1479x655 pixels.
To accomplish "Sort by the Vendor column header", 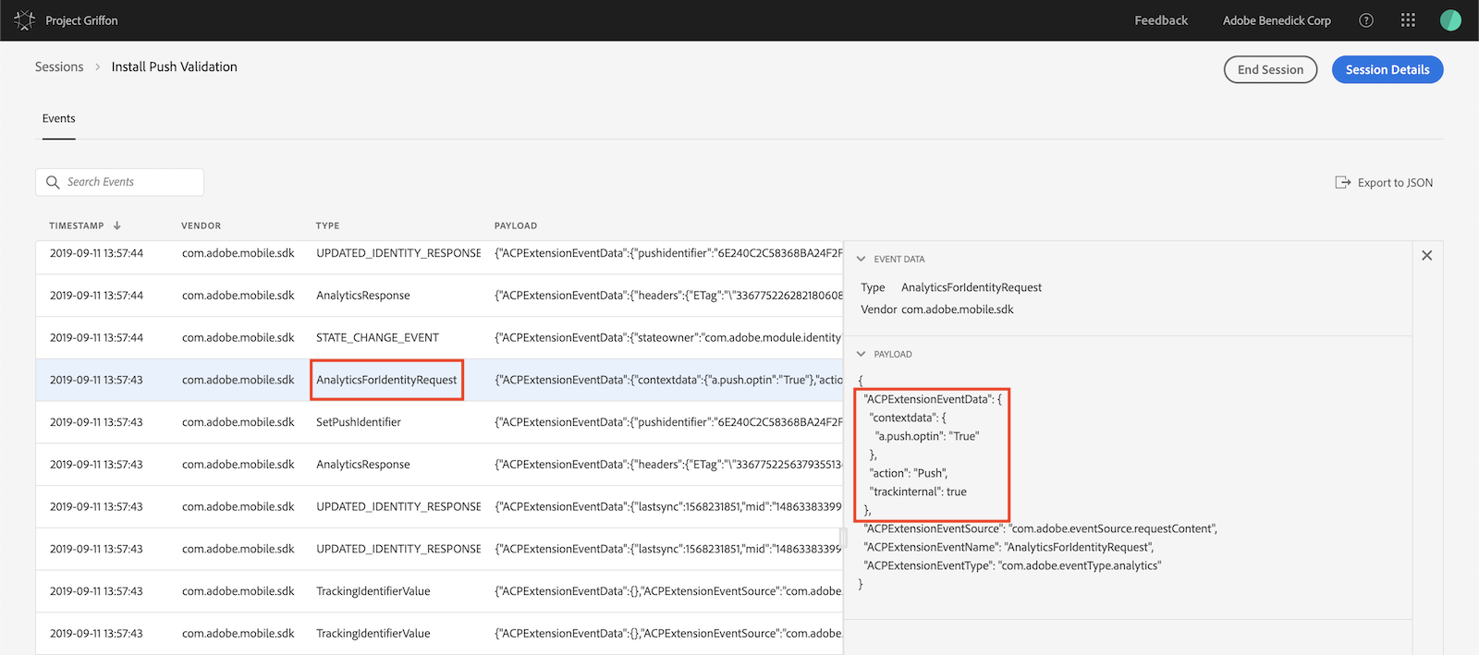I will 202,225.
